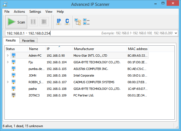
Task: Click the Pause scan toolbar icon
Action: [x=33, y=22]
